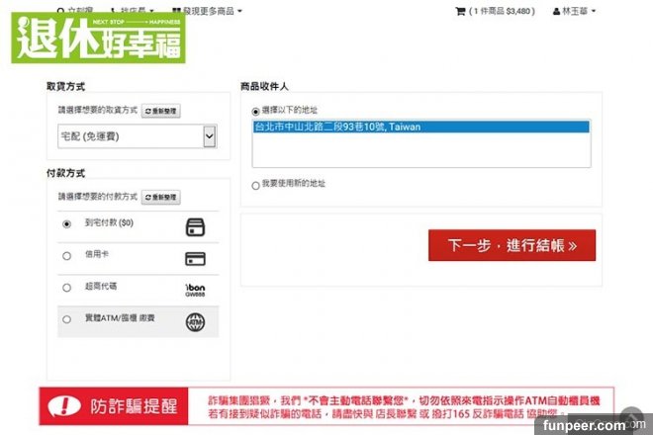The width and height of the screenshot is (653, 435).
Task: Open the cart summary showing $3,480
Action: (502, 12)
